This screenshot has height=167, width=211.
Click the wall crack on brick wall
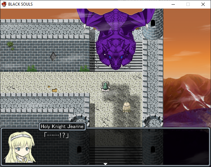[53, 56]
